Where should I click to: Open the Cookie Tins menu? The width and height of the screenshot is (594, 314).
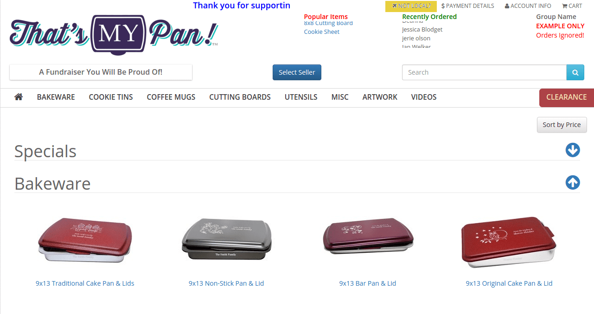(x=111, y=97)
